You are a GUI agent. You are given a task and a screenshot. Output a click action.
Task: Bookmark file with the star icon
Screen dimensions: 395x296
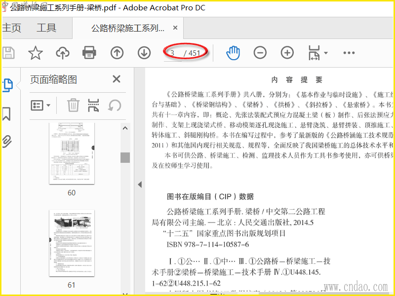tap(35, 53)
